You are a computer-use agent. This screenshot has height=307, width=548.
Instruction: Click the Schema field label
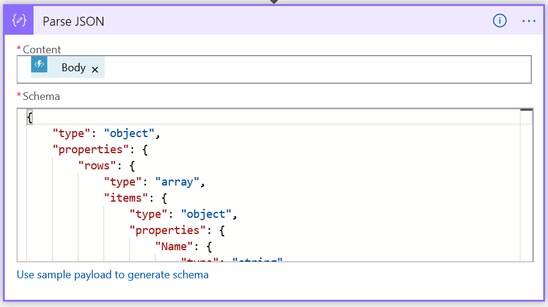tap(41, 96)
